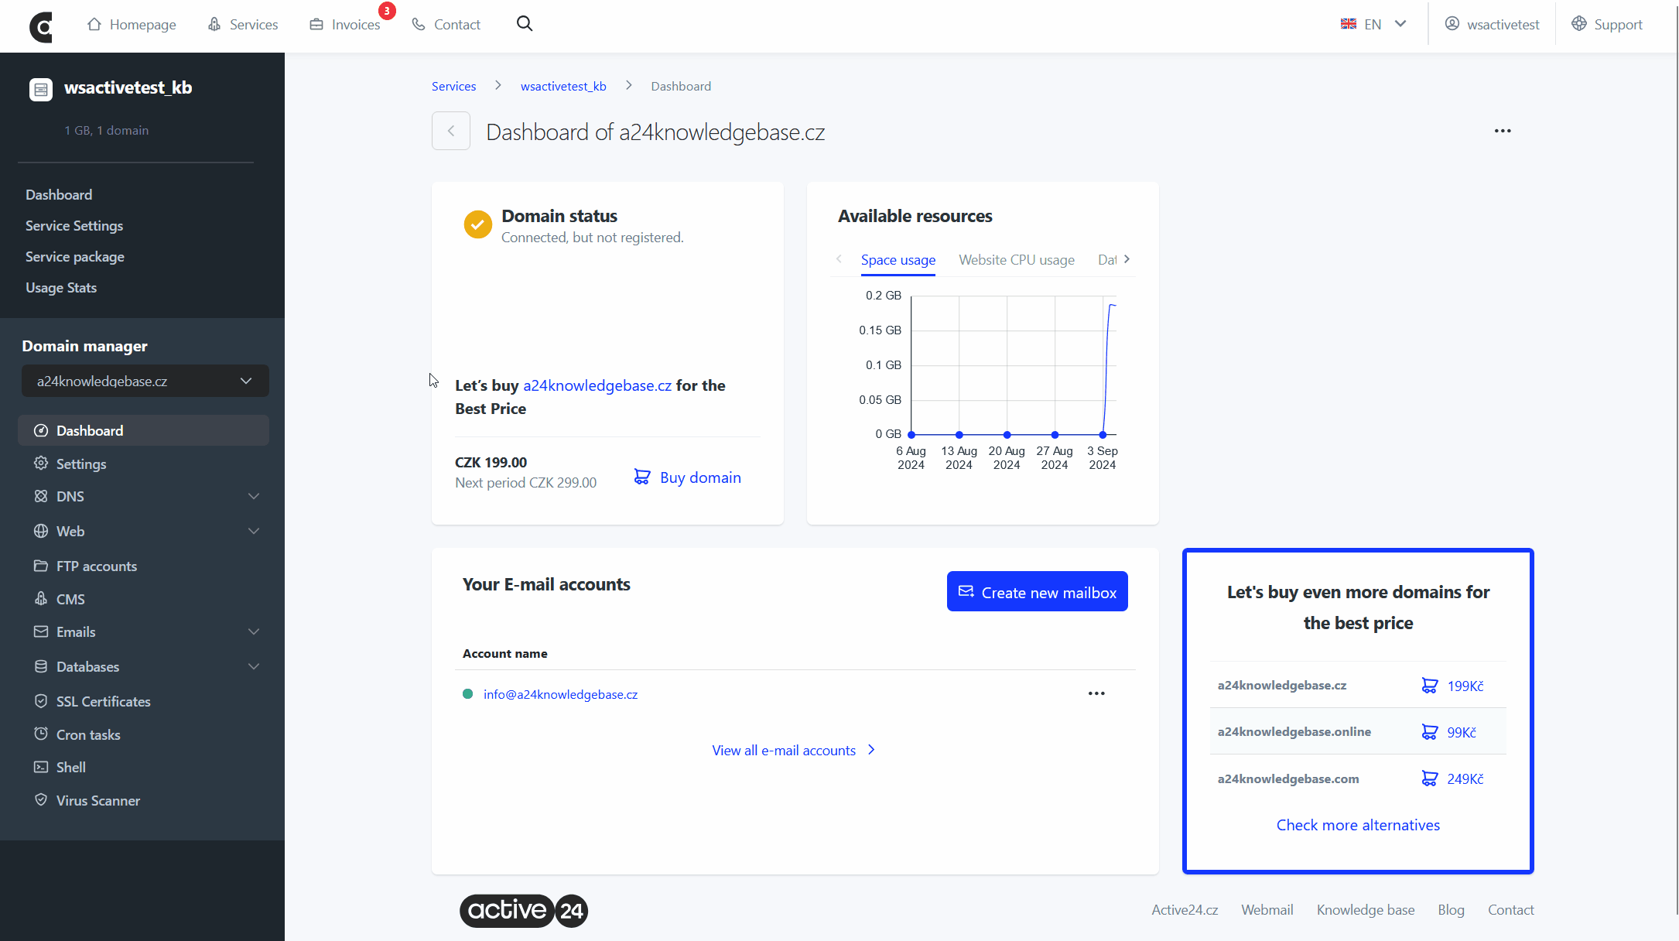Click the SSL Certificates shield icon
Image resolution: width=1679 pixels, height=941 pixels.
coord(41,701)
